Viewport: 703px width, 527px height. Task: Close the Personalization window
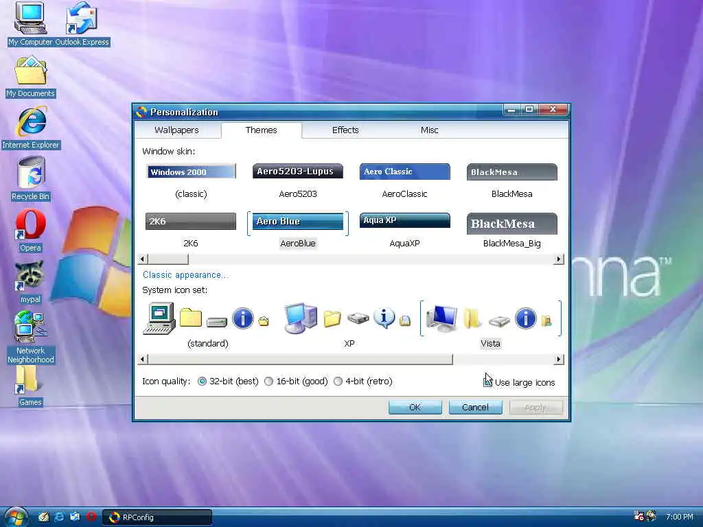tap(553, 109)
